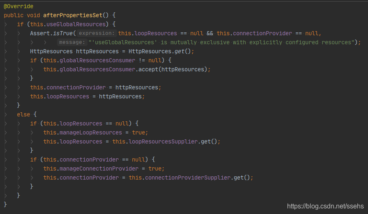Screen dimensions: 368x214
Task: Click the 'public' keyword in the method declaration
Action: pyautogui.click(x=14, y=15)
